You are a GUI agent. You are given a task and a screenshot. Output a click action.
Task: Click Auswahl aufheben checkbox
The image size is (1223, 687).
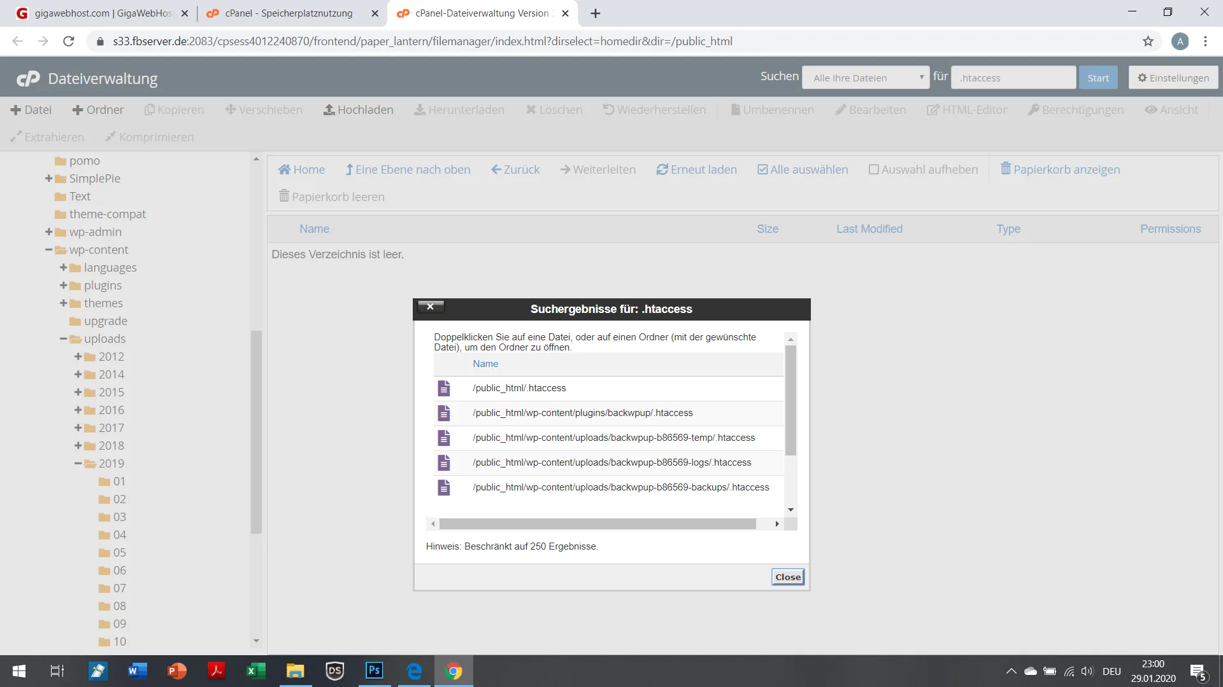874,169
